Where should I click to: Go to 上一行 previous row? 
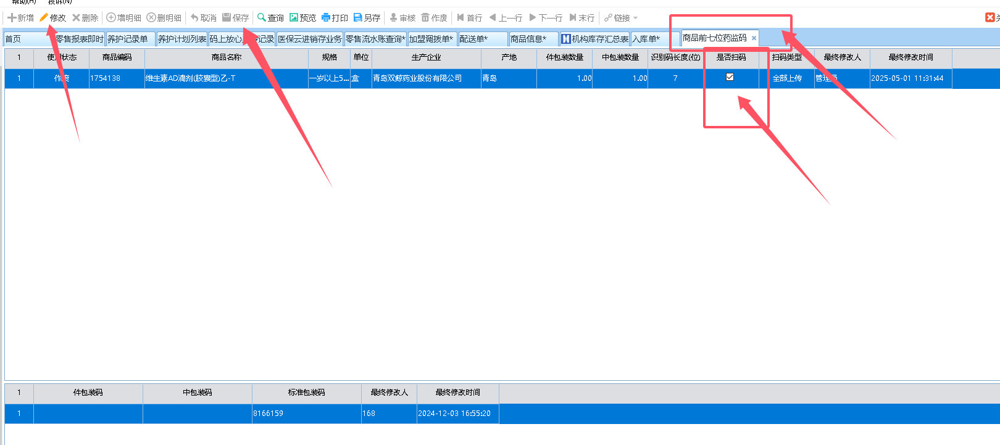point(506,18)
